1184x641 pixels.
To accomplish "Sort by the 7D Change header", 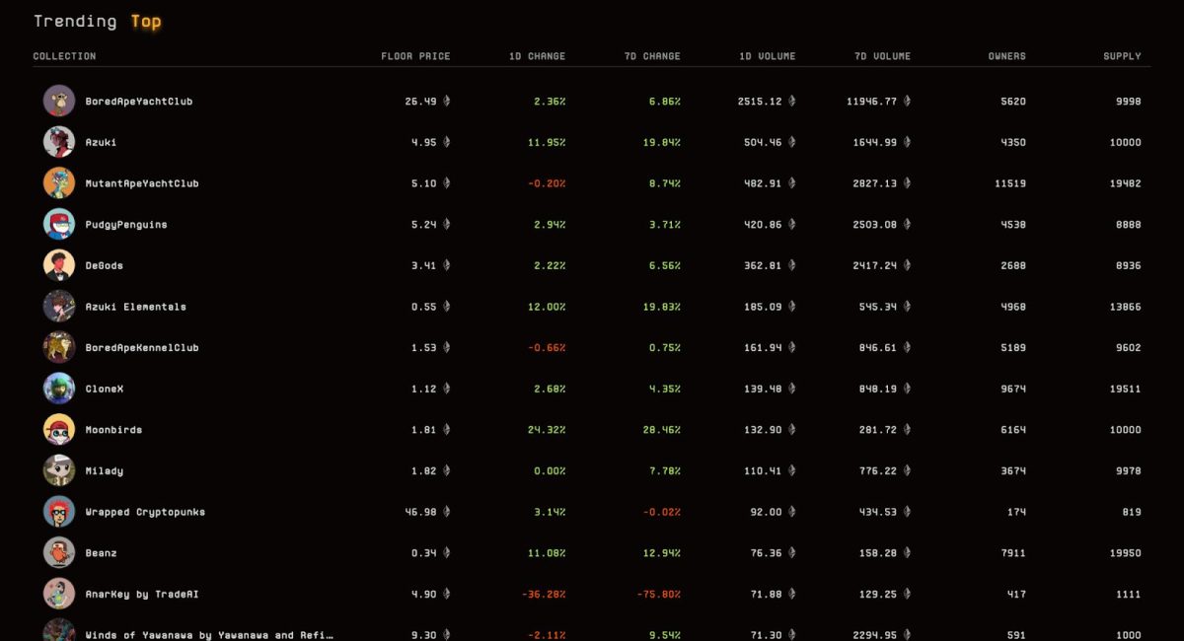I will pos(651,56).
